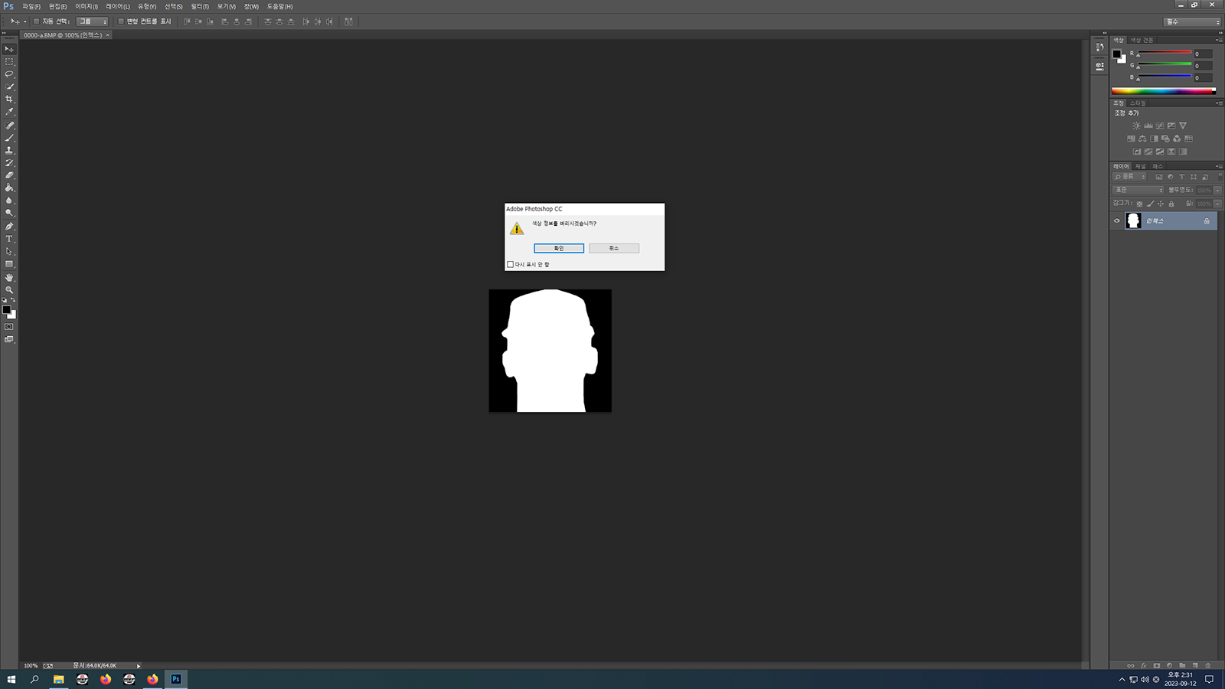Select the Path Selection tool

click(x=9, y=251)
